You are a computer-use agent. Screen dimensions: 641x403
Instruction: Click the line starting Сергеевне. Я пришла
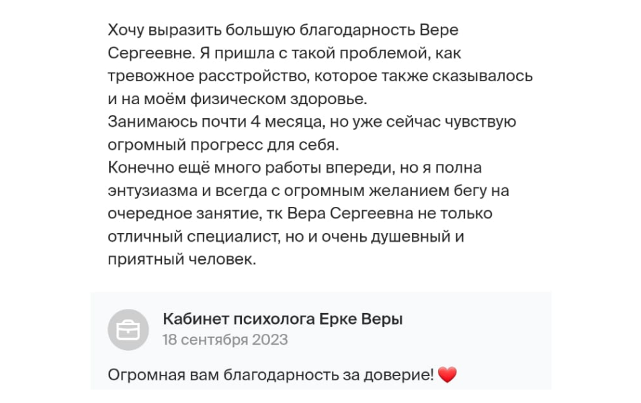(x=284, y=53)
